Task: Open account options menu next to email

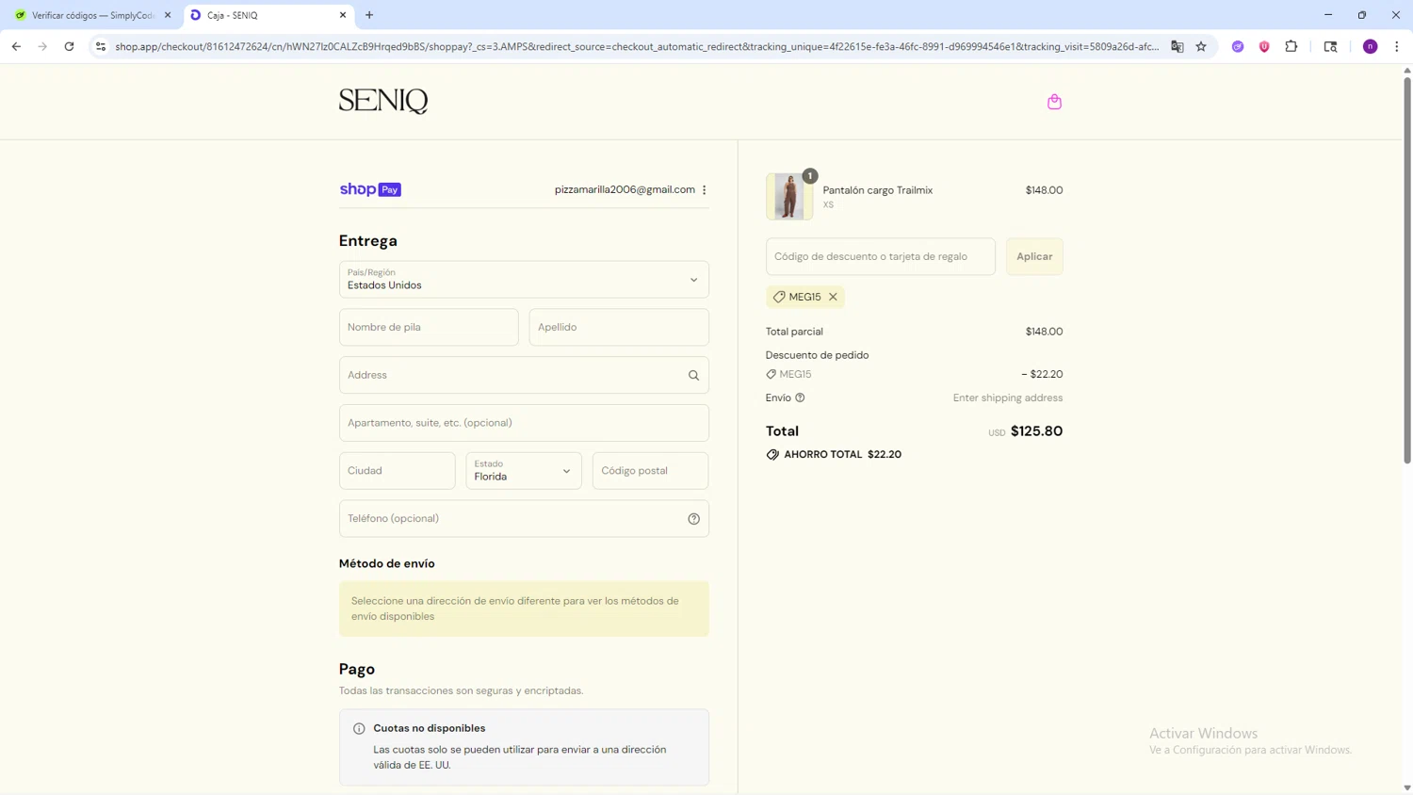Action: point(704,189)
